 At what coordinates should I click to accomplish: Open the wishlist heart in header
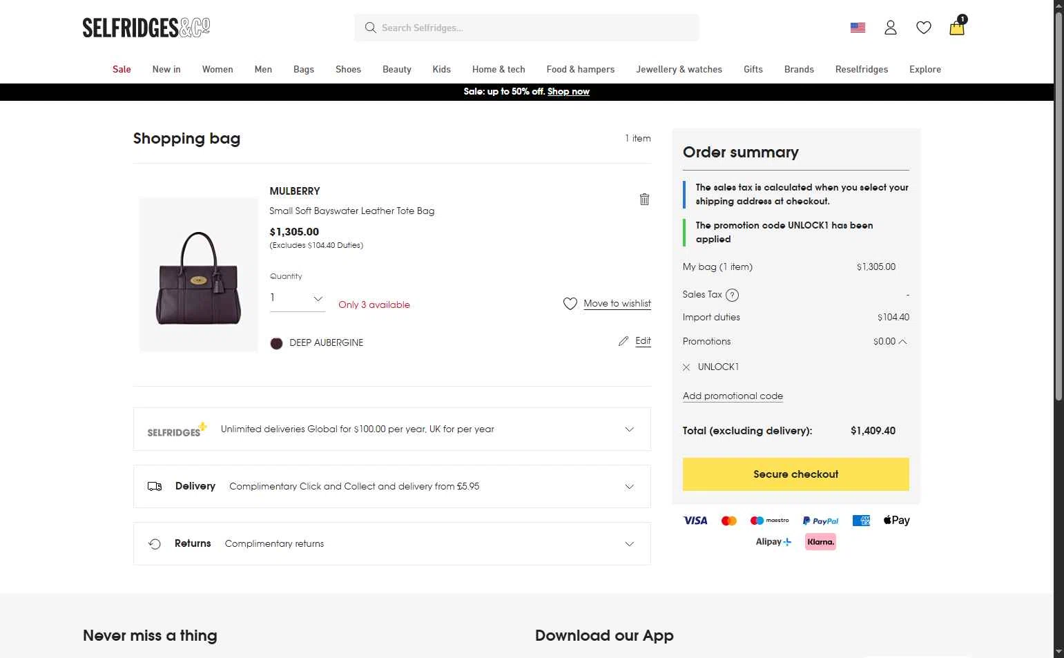coord(924,28)
